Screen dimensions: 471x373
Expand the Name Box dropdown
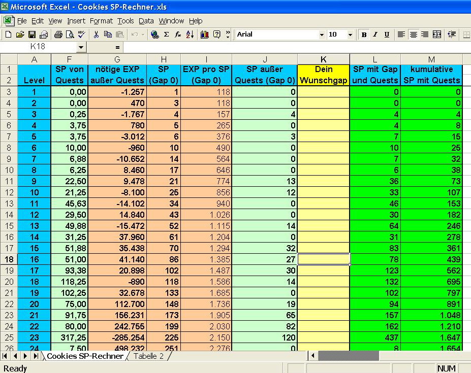point(81,47)
